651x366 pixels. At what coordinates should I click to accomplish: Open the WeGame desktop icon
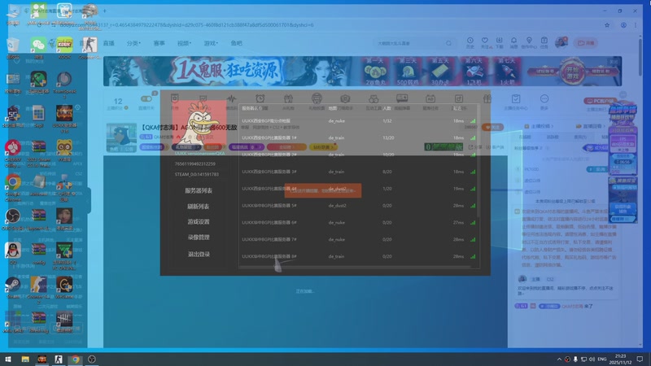[x=64, y=287]
